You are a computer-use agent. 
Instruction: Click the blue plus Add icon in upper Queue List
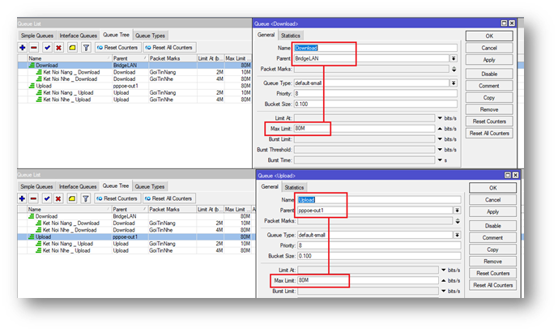(23, 47)
